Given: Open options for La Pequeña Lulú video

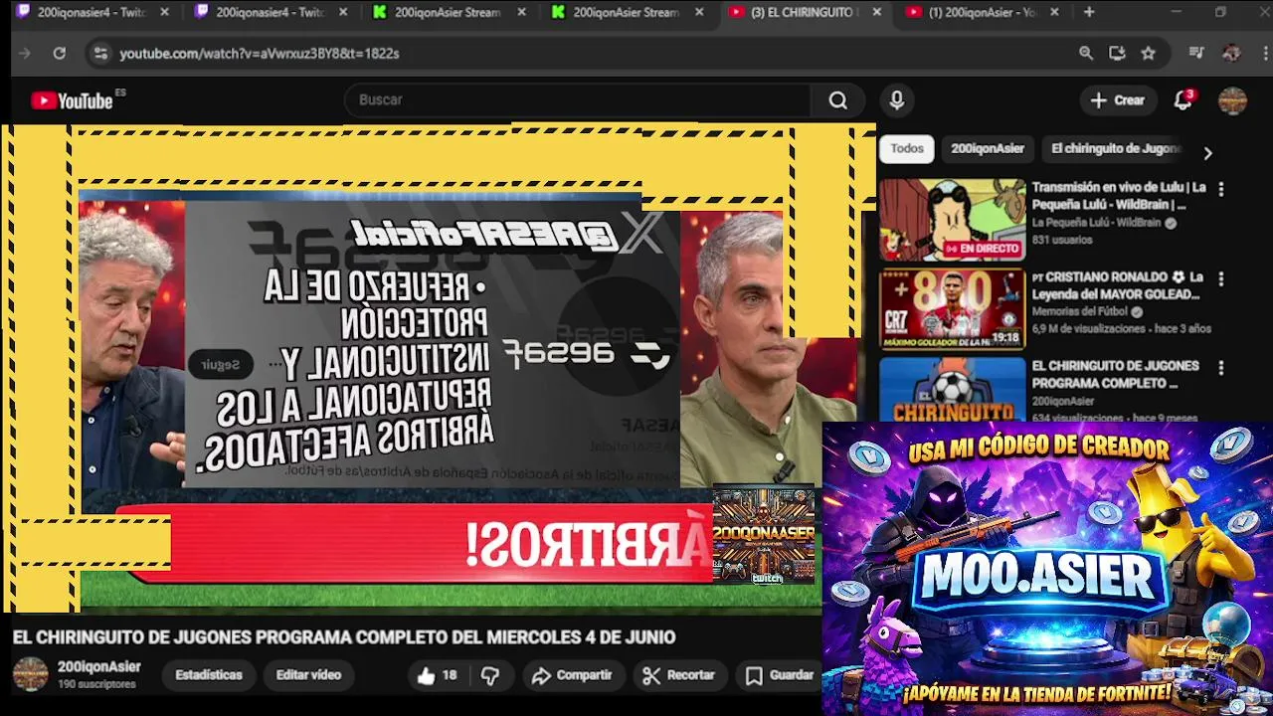Looking at the screenshot, I should (x=1221, y=189).
